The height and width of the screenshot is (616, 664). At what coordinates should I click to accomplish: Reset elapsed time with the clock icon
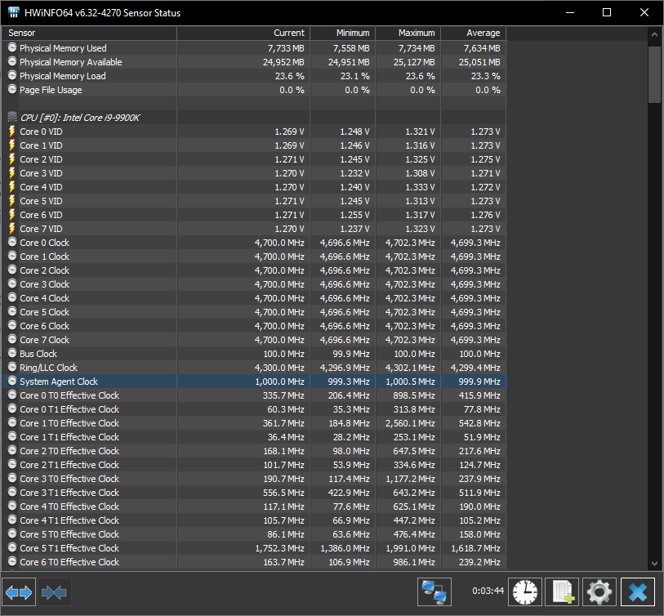tap(525, 591)
